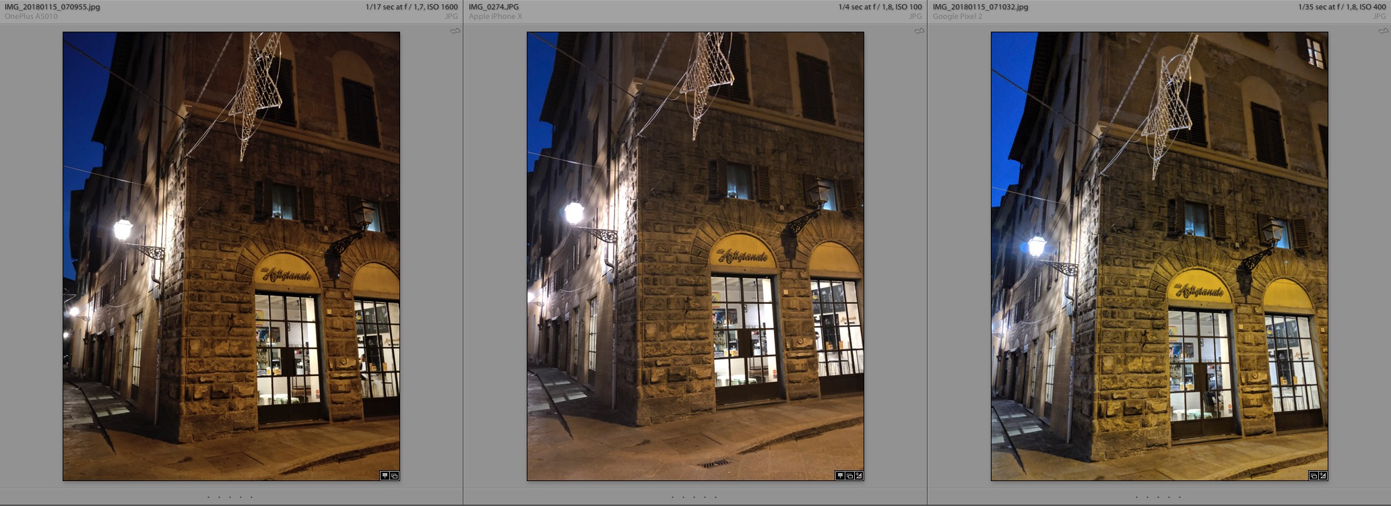
Task: Click the Google Pixel 2 camera label
Action: [x=957, y=16]
